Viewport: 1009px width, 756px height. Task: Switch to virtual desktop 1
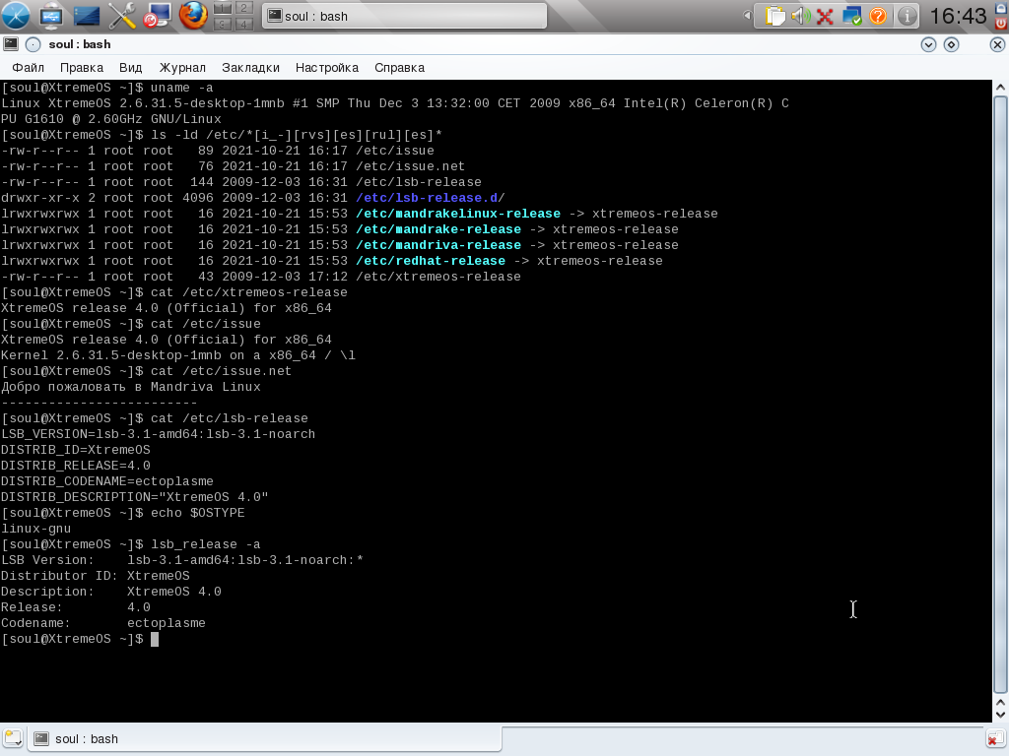pyautogui.click(x=222, y=8)
